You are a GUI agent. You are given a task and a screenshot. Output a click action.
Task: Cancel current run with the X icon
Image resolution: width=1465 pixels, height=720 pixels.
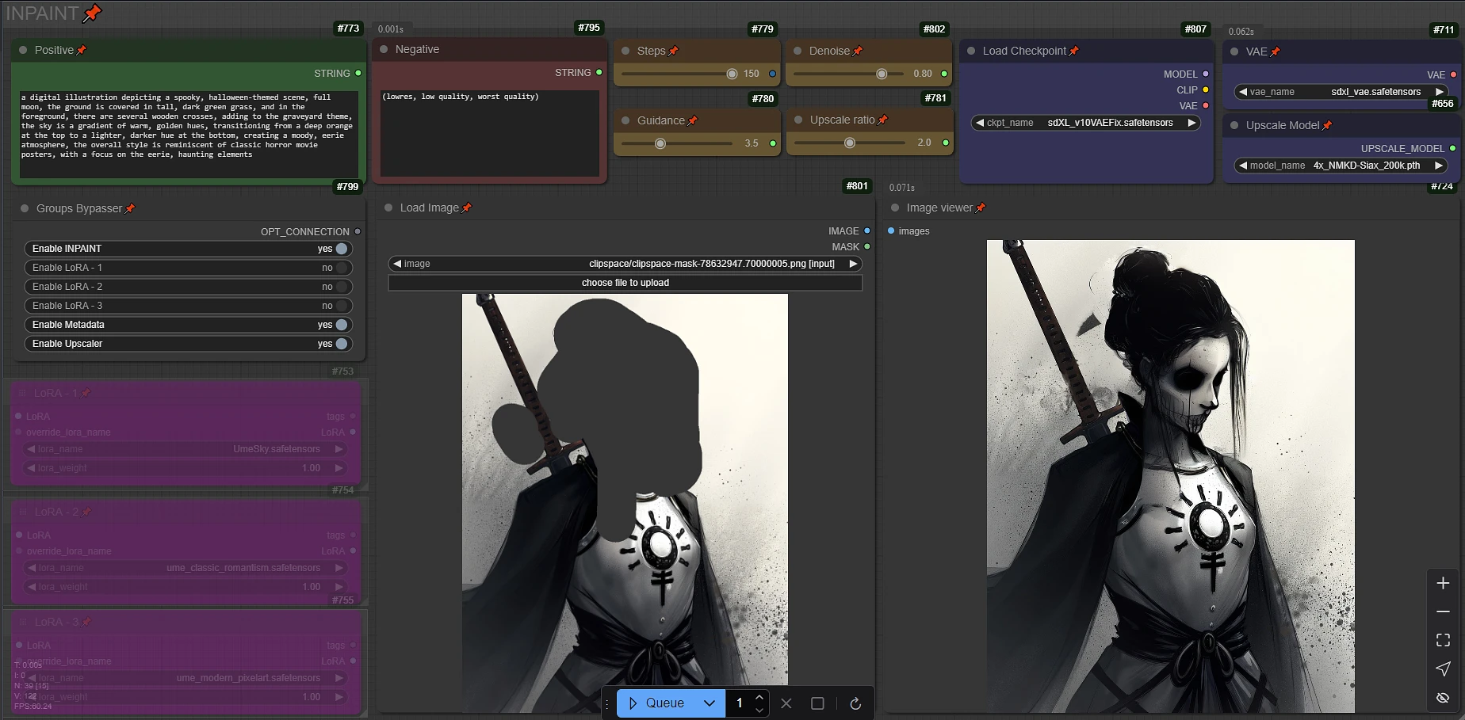pyautogui.click(x=786, y=703)
